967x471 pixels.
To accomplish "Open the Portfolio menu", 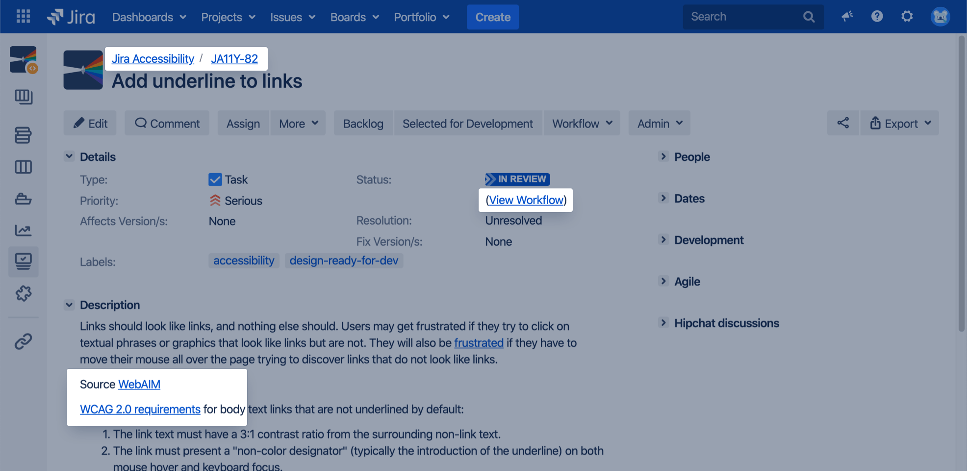I will tap(421, 17).
